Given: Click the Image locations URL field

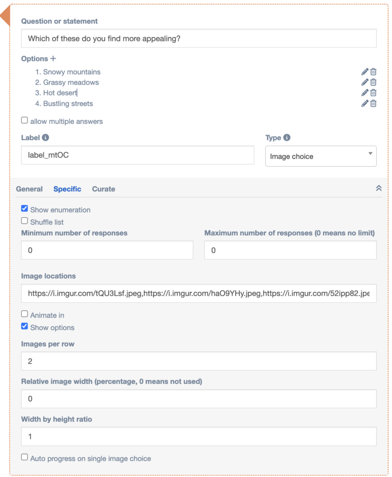Looking at the screenshot, I should [x=199, y=294].
